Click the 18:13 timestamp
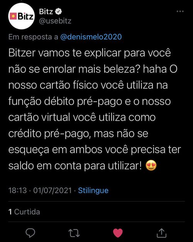The width and height of the screenshot is (193, 242). (x=18, y=190)
